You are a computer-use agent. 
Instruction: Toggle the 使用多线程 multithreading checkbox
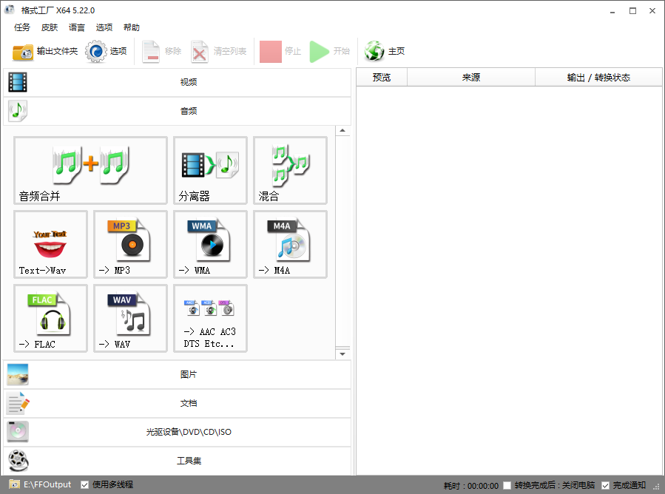coord(85,484)
